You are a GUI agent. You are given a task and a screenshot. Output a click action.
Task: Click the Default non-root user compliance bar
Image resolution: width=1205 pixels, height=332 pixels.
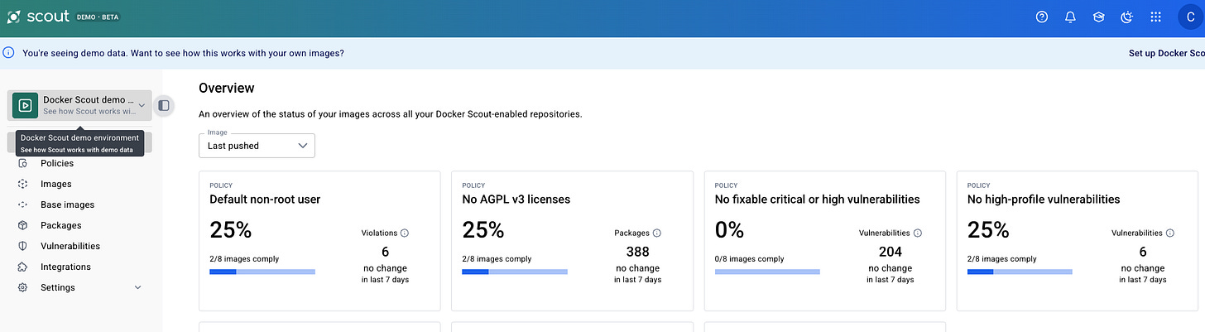262,272
